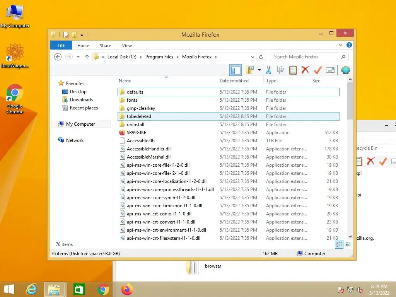Viewport: 396px width, 297px height.
Task: Open the File ribbon tab
Action: coord(61,46)
